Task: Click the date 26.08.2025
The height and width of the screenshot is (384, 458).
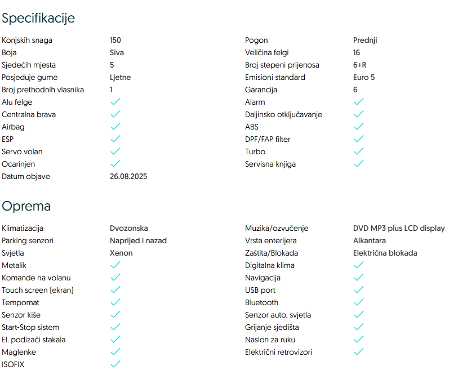Action: (x=128, y=176)
